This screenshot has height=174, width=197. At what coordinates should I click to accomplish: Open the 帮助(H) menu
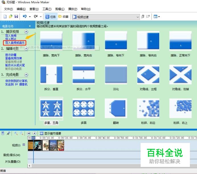(86, 9)
